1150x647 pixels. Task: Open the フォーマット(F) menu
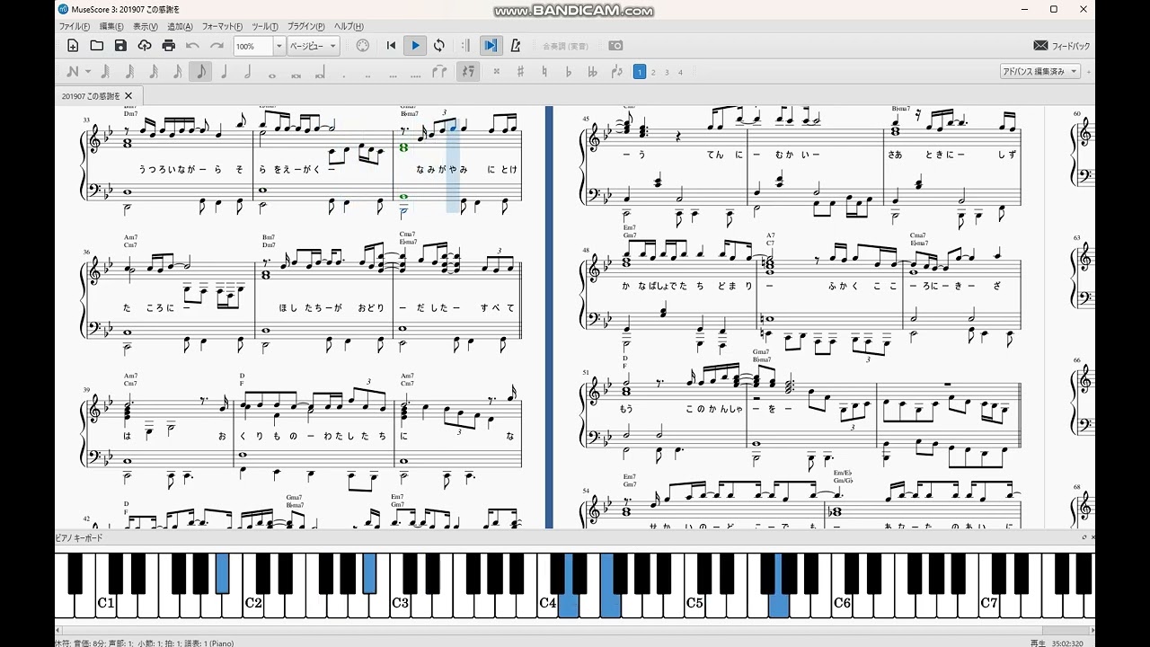[x=221, y=27]
